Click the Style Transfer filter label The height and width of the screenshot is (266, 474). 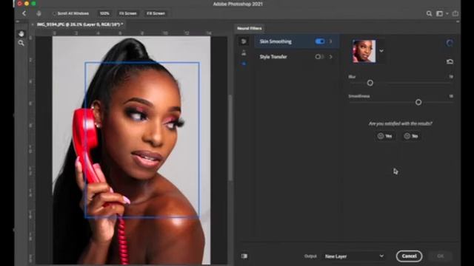pyautogui.click(x=273, y=57)
